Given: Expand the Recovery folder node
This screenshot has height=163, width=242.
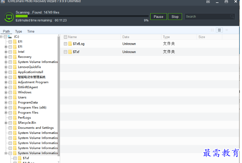Looking at the screenshot, I should 6,57.
